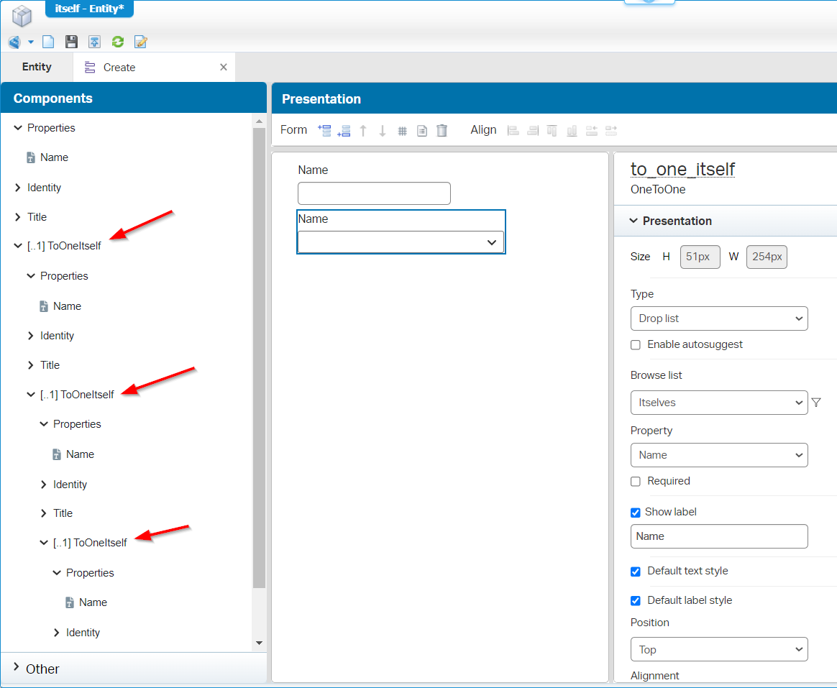Click the Save floppy disk icon
Screen dimensions: 837x688
click(71, 42)
